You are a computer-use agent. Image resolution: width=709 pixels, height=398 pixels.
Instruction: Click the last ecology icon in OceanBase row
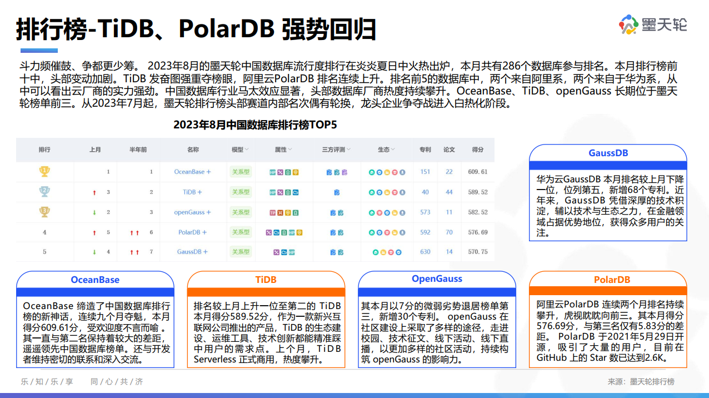pyautogui.click(x=402, y=172)
